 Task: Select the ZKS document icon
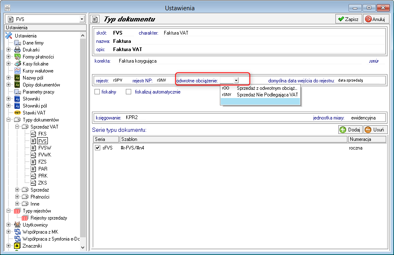[33, 183]
